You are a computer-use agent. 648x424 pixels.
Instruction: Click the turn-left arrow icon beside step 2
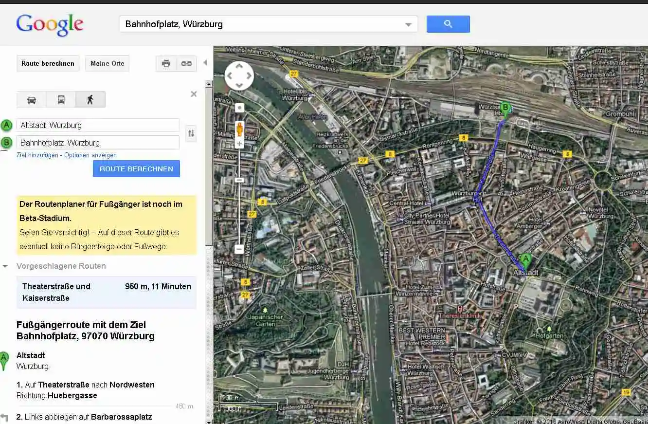pyautogui.click(x=5, y=417)
